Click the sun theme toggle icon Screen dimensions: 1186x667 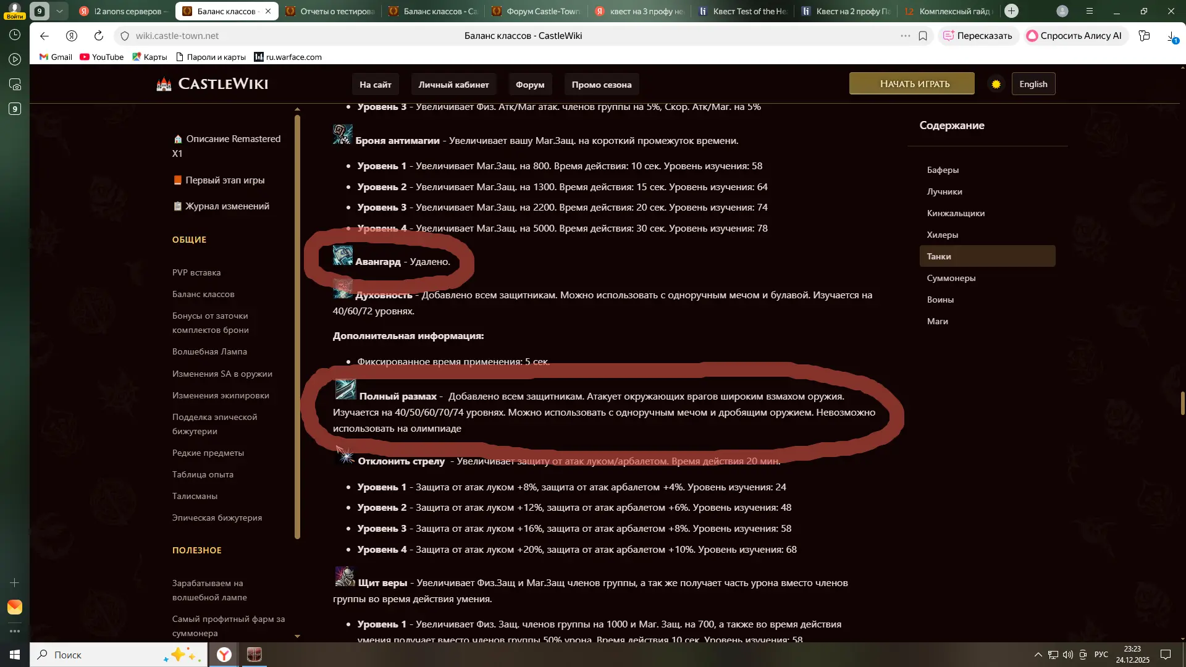(996, 84)
